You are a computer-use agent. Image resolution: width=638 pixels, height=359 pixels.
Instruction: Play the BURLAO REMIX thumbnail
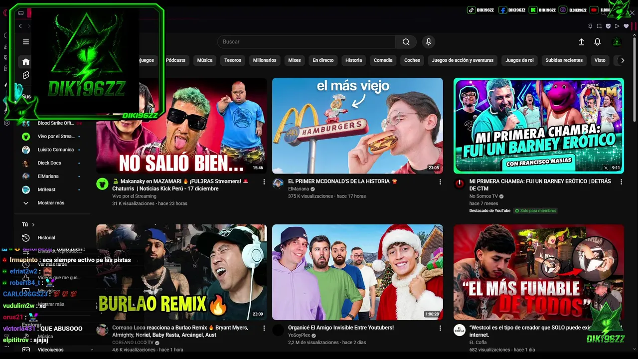[x=181, y=272]
